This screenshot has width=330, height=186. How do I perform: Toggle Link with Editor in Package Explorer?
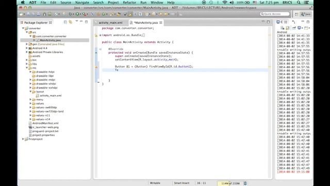[x=71, y=22]
